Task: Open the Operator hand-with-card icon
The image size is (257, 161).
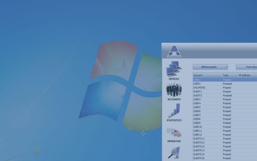Action: coord(174,133)
